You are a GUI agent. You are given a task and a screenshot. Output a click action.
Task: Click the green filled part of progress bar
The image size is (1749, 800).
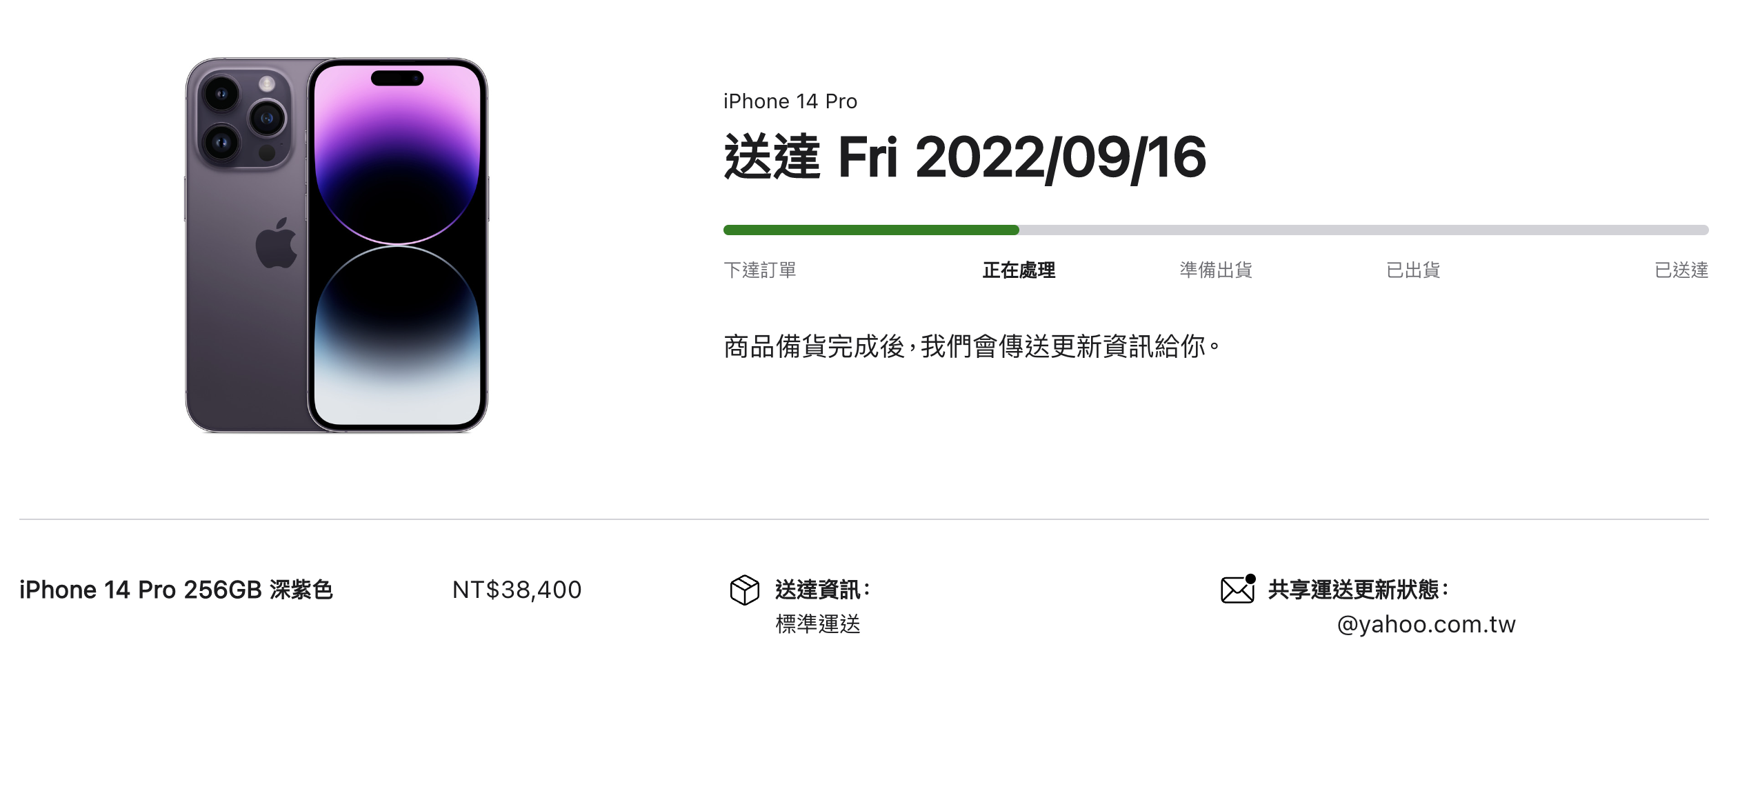(x=871, y=230)
